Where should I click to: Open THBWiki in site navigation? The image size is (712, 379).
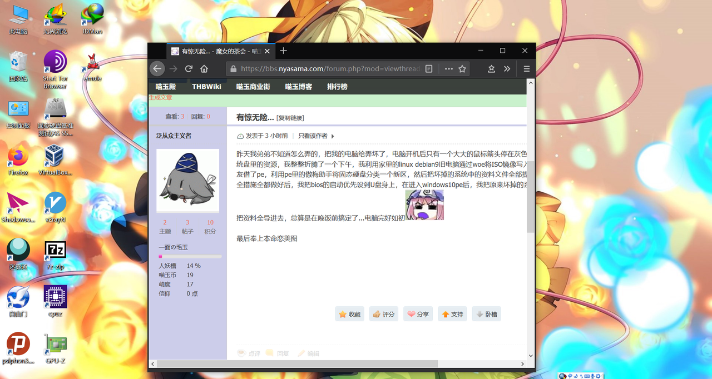point(206,87)
